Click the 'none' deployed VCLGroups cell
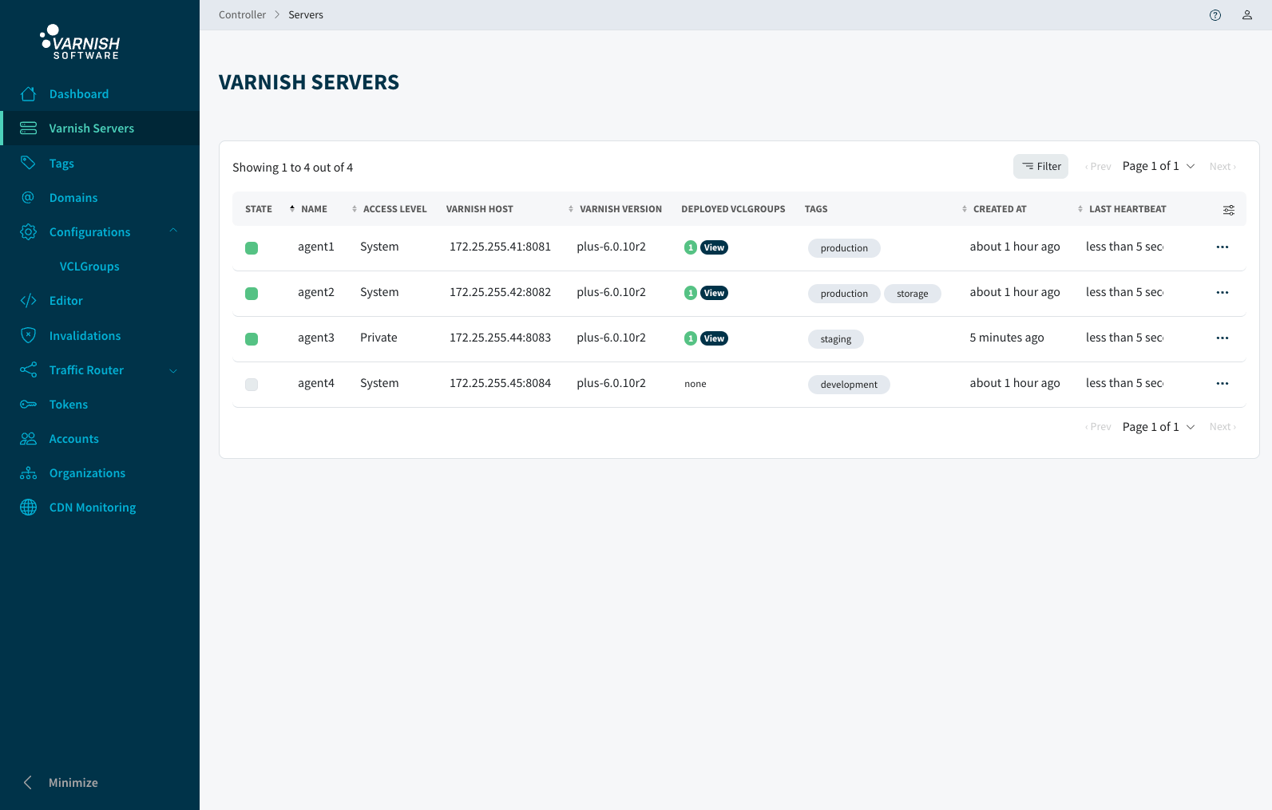This screenshot has height=810, width=1272. pos(695,384)
